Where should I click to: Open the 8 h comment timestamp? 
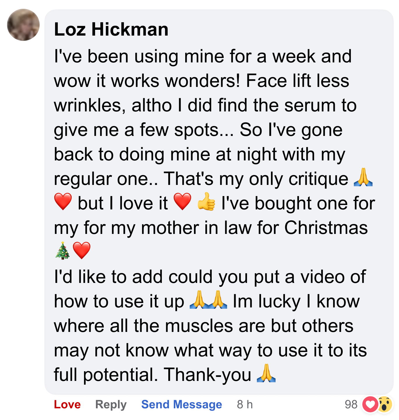click(x=245, y=405)
